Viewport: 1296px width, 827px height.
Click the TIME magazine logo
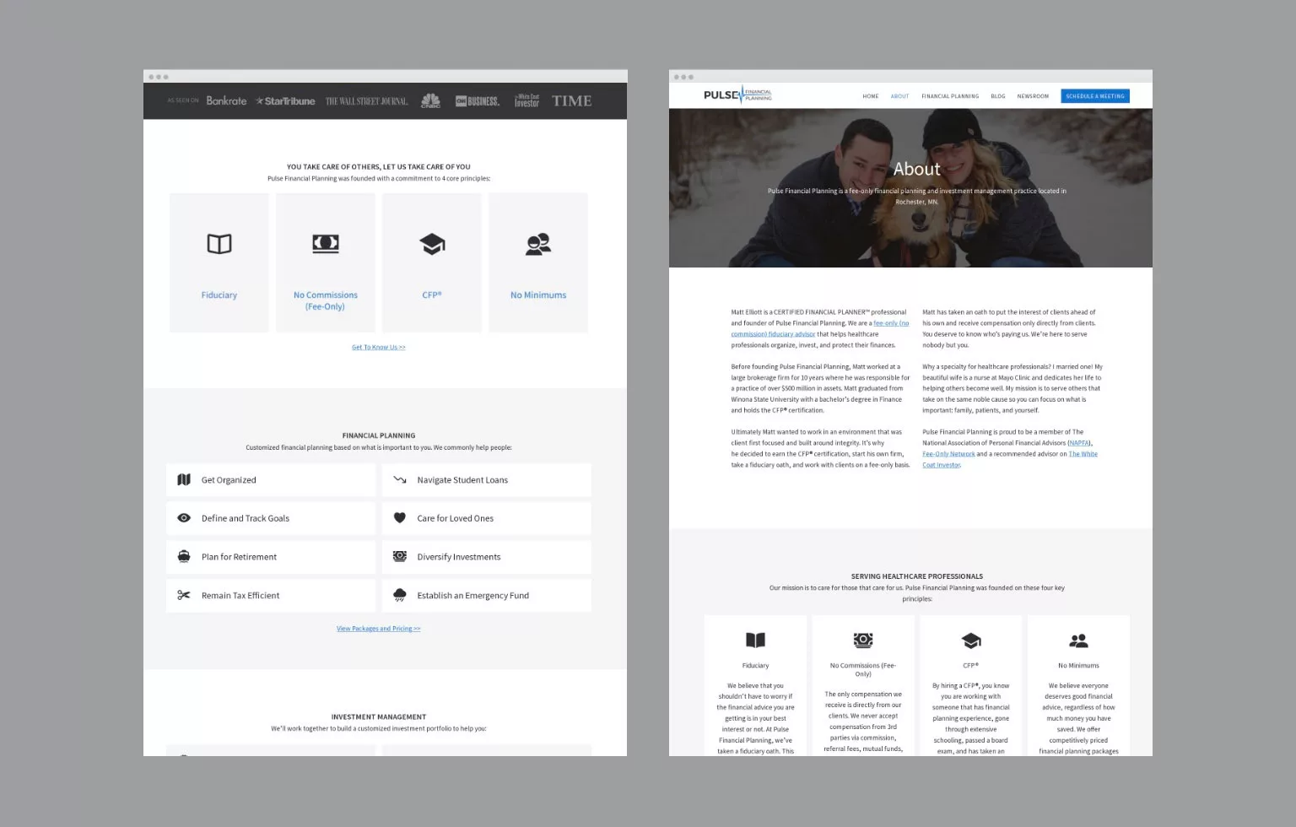point(572,101)
